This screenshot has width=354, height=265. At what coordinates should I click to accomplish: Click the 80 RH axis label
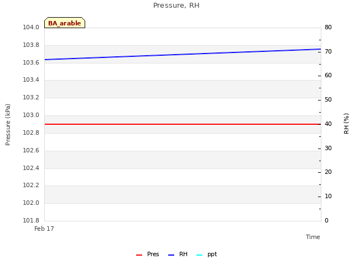click(x=328, y=27)
